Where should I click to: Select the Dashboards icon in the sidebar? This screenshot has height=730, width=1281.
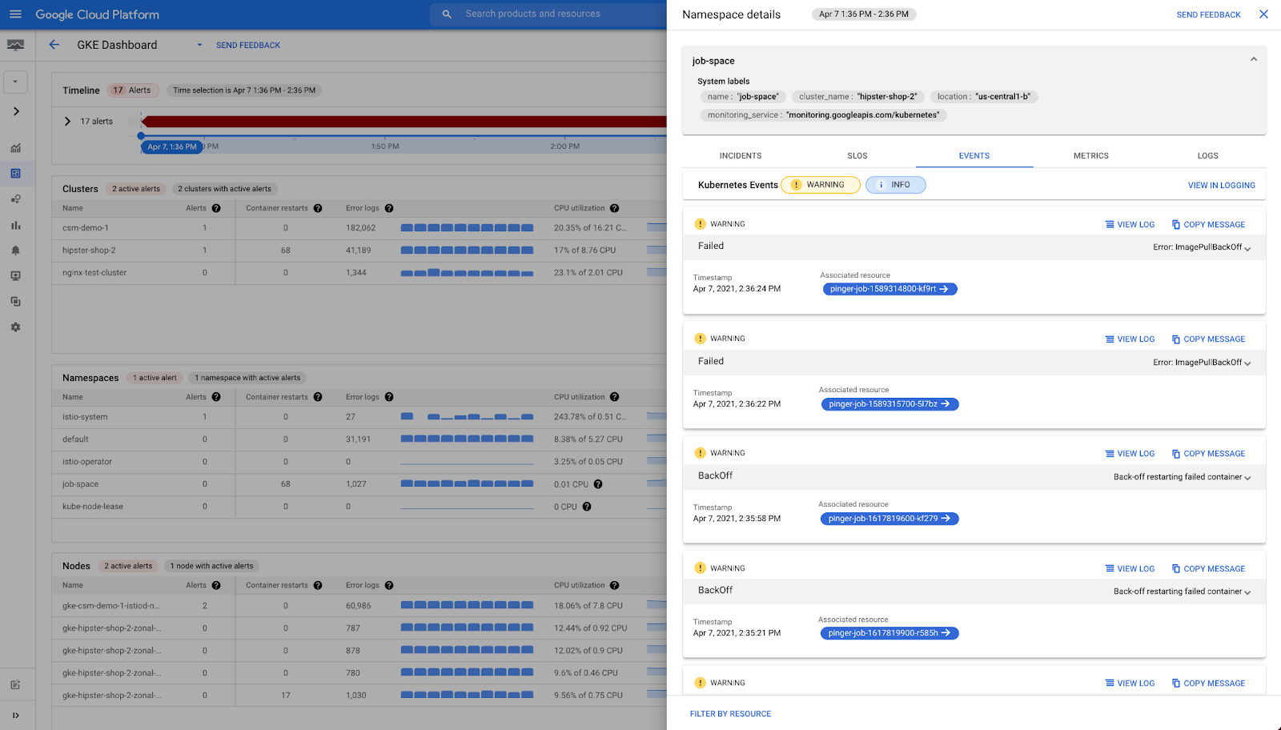coord(15,174)
